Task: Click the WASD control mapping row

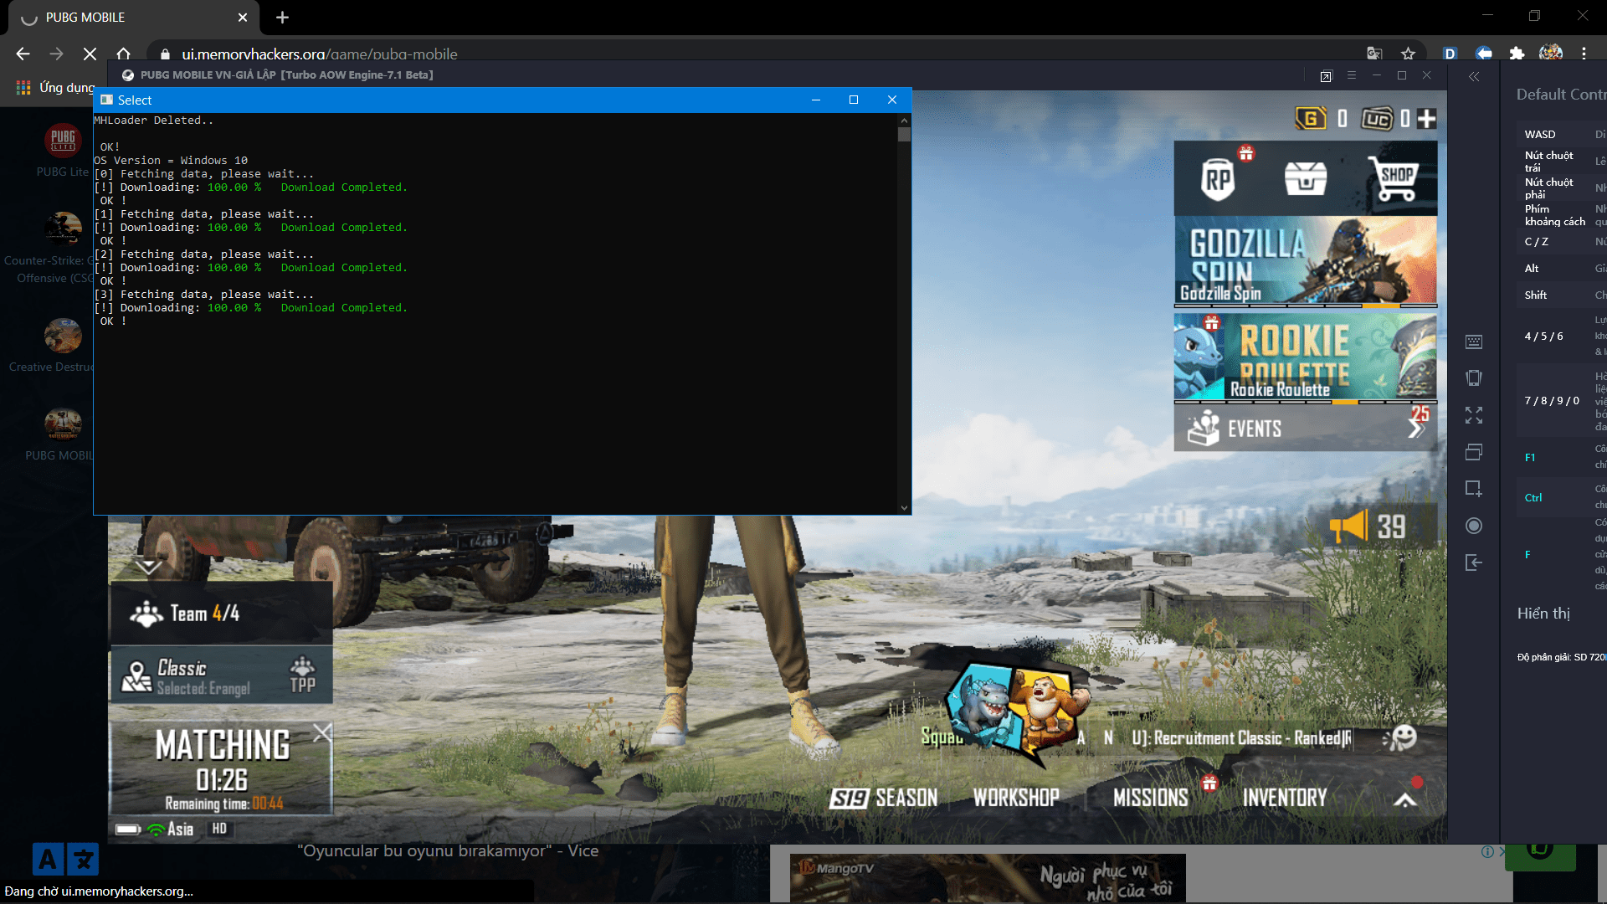Action: (x=1561, y=134)
